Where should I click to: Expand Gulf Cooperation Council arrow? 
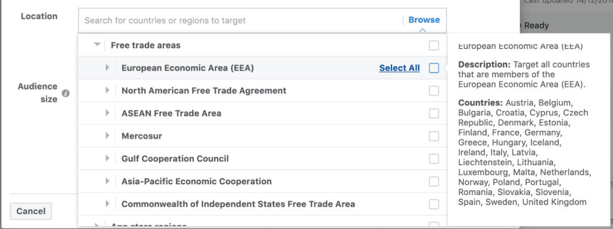[108, 158]
